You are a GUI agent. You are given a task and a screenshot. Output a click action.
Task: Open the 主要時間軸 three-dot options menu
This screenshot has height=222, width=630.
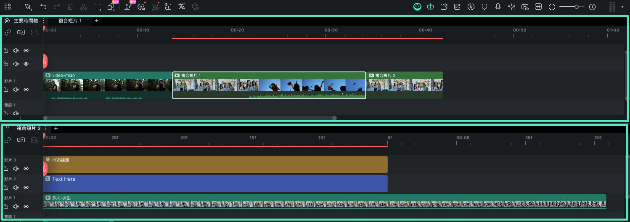[43, 21]
